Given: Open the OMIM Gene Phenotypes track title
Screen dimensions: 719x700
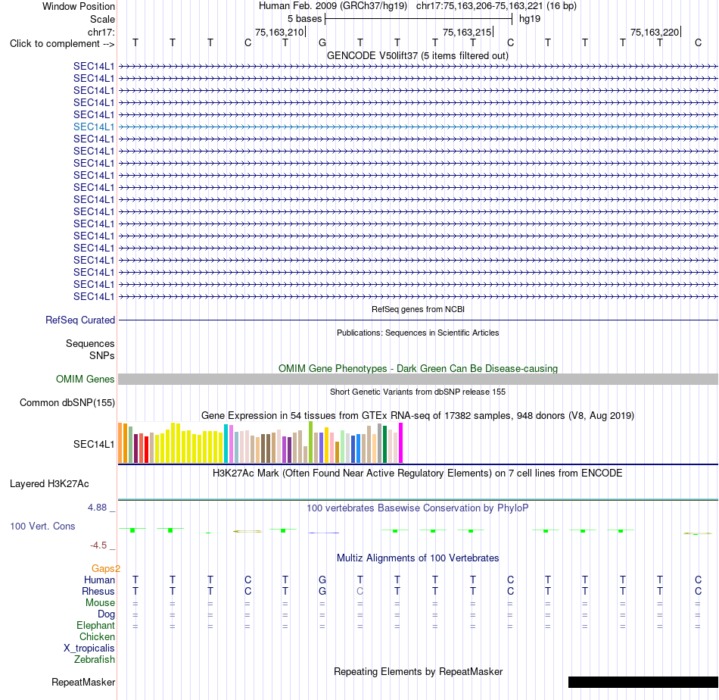Looking at the screenshot, I should [418, 369].
